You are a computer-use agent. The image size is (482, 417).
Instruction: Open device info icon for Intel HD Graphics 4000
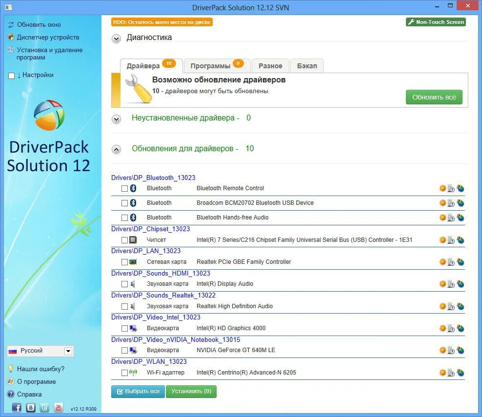coord(451,329)
